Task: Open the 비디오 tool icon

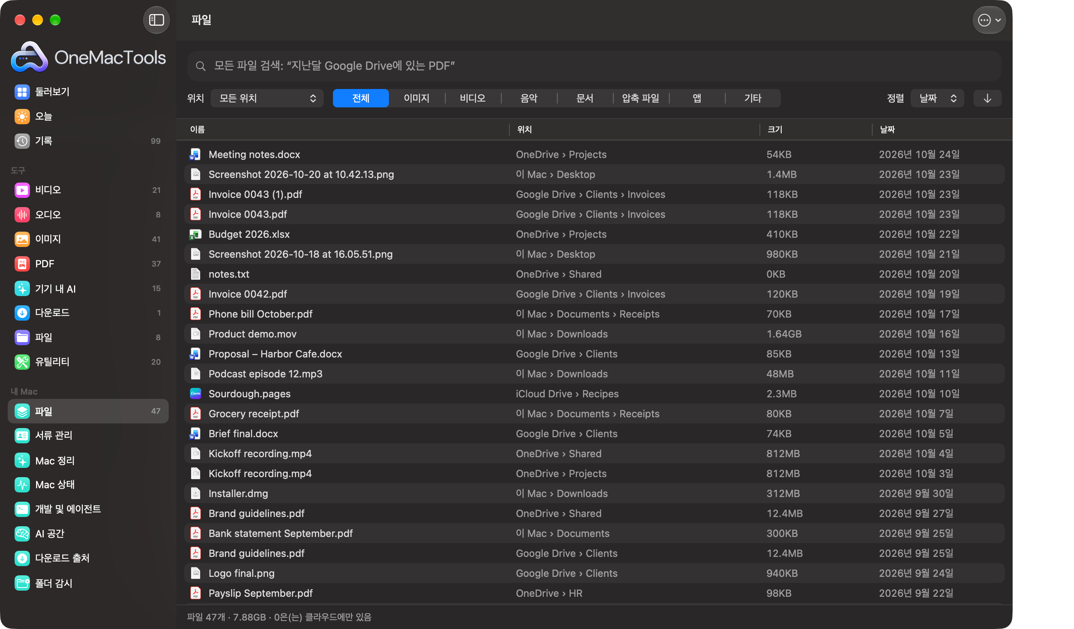Action: tap(22, 190)
